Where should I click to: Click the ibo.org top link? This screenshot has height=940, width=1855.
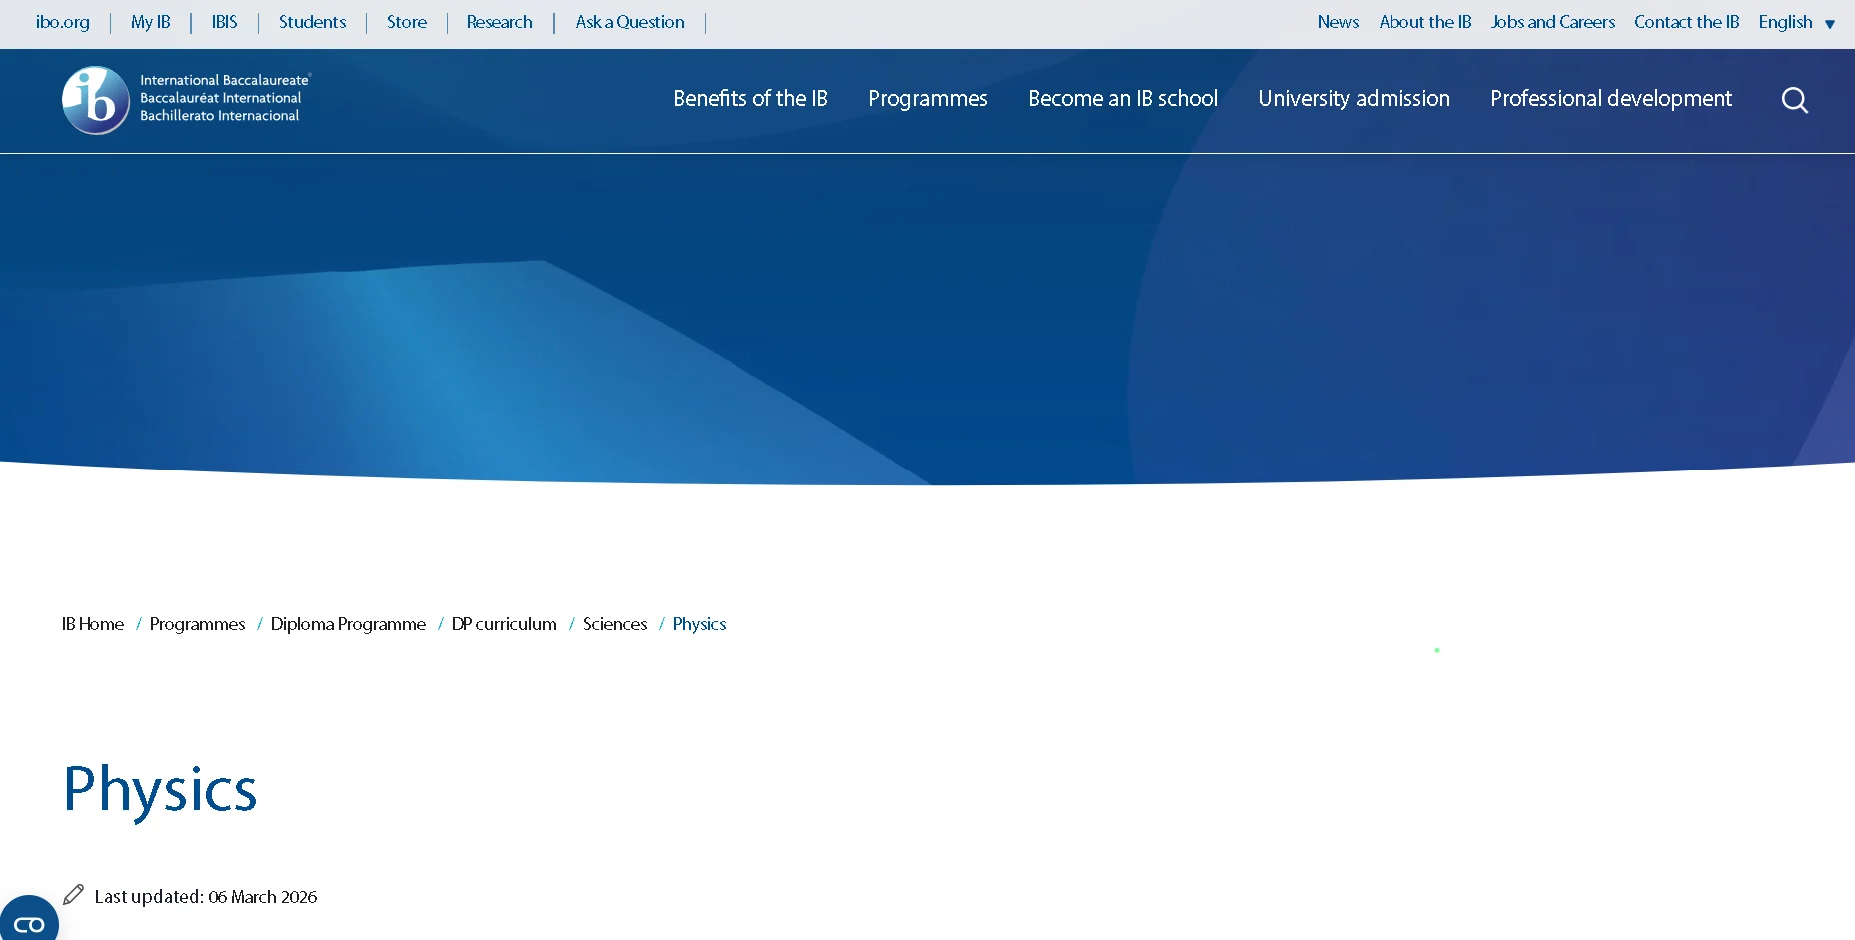point(62,22)
